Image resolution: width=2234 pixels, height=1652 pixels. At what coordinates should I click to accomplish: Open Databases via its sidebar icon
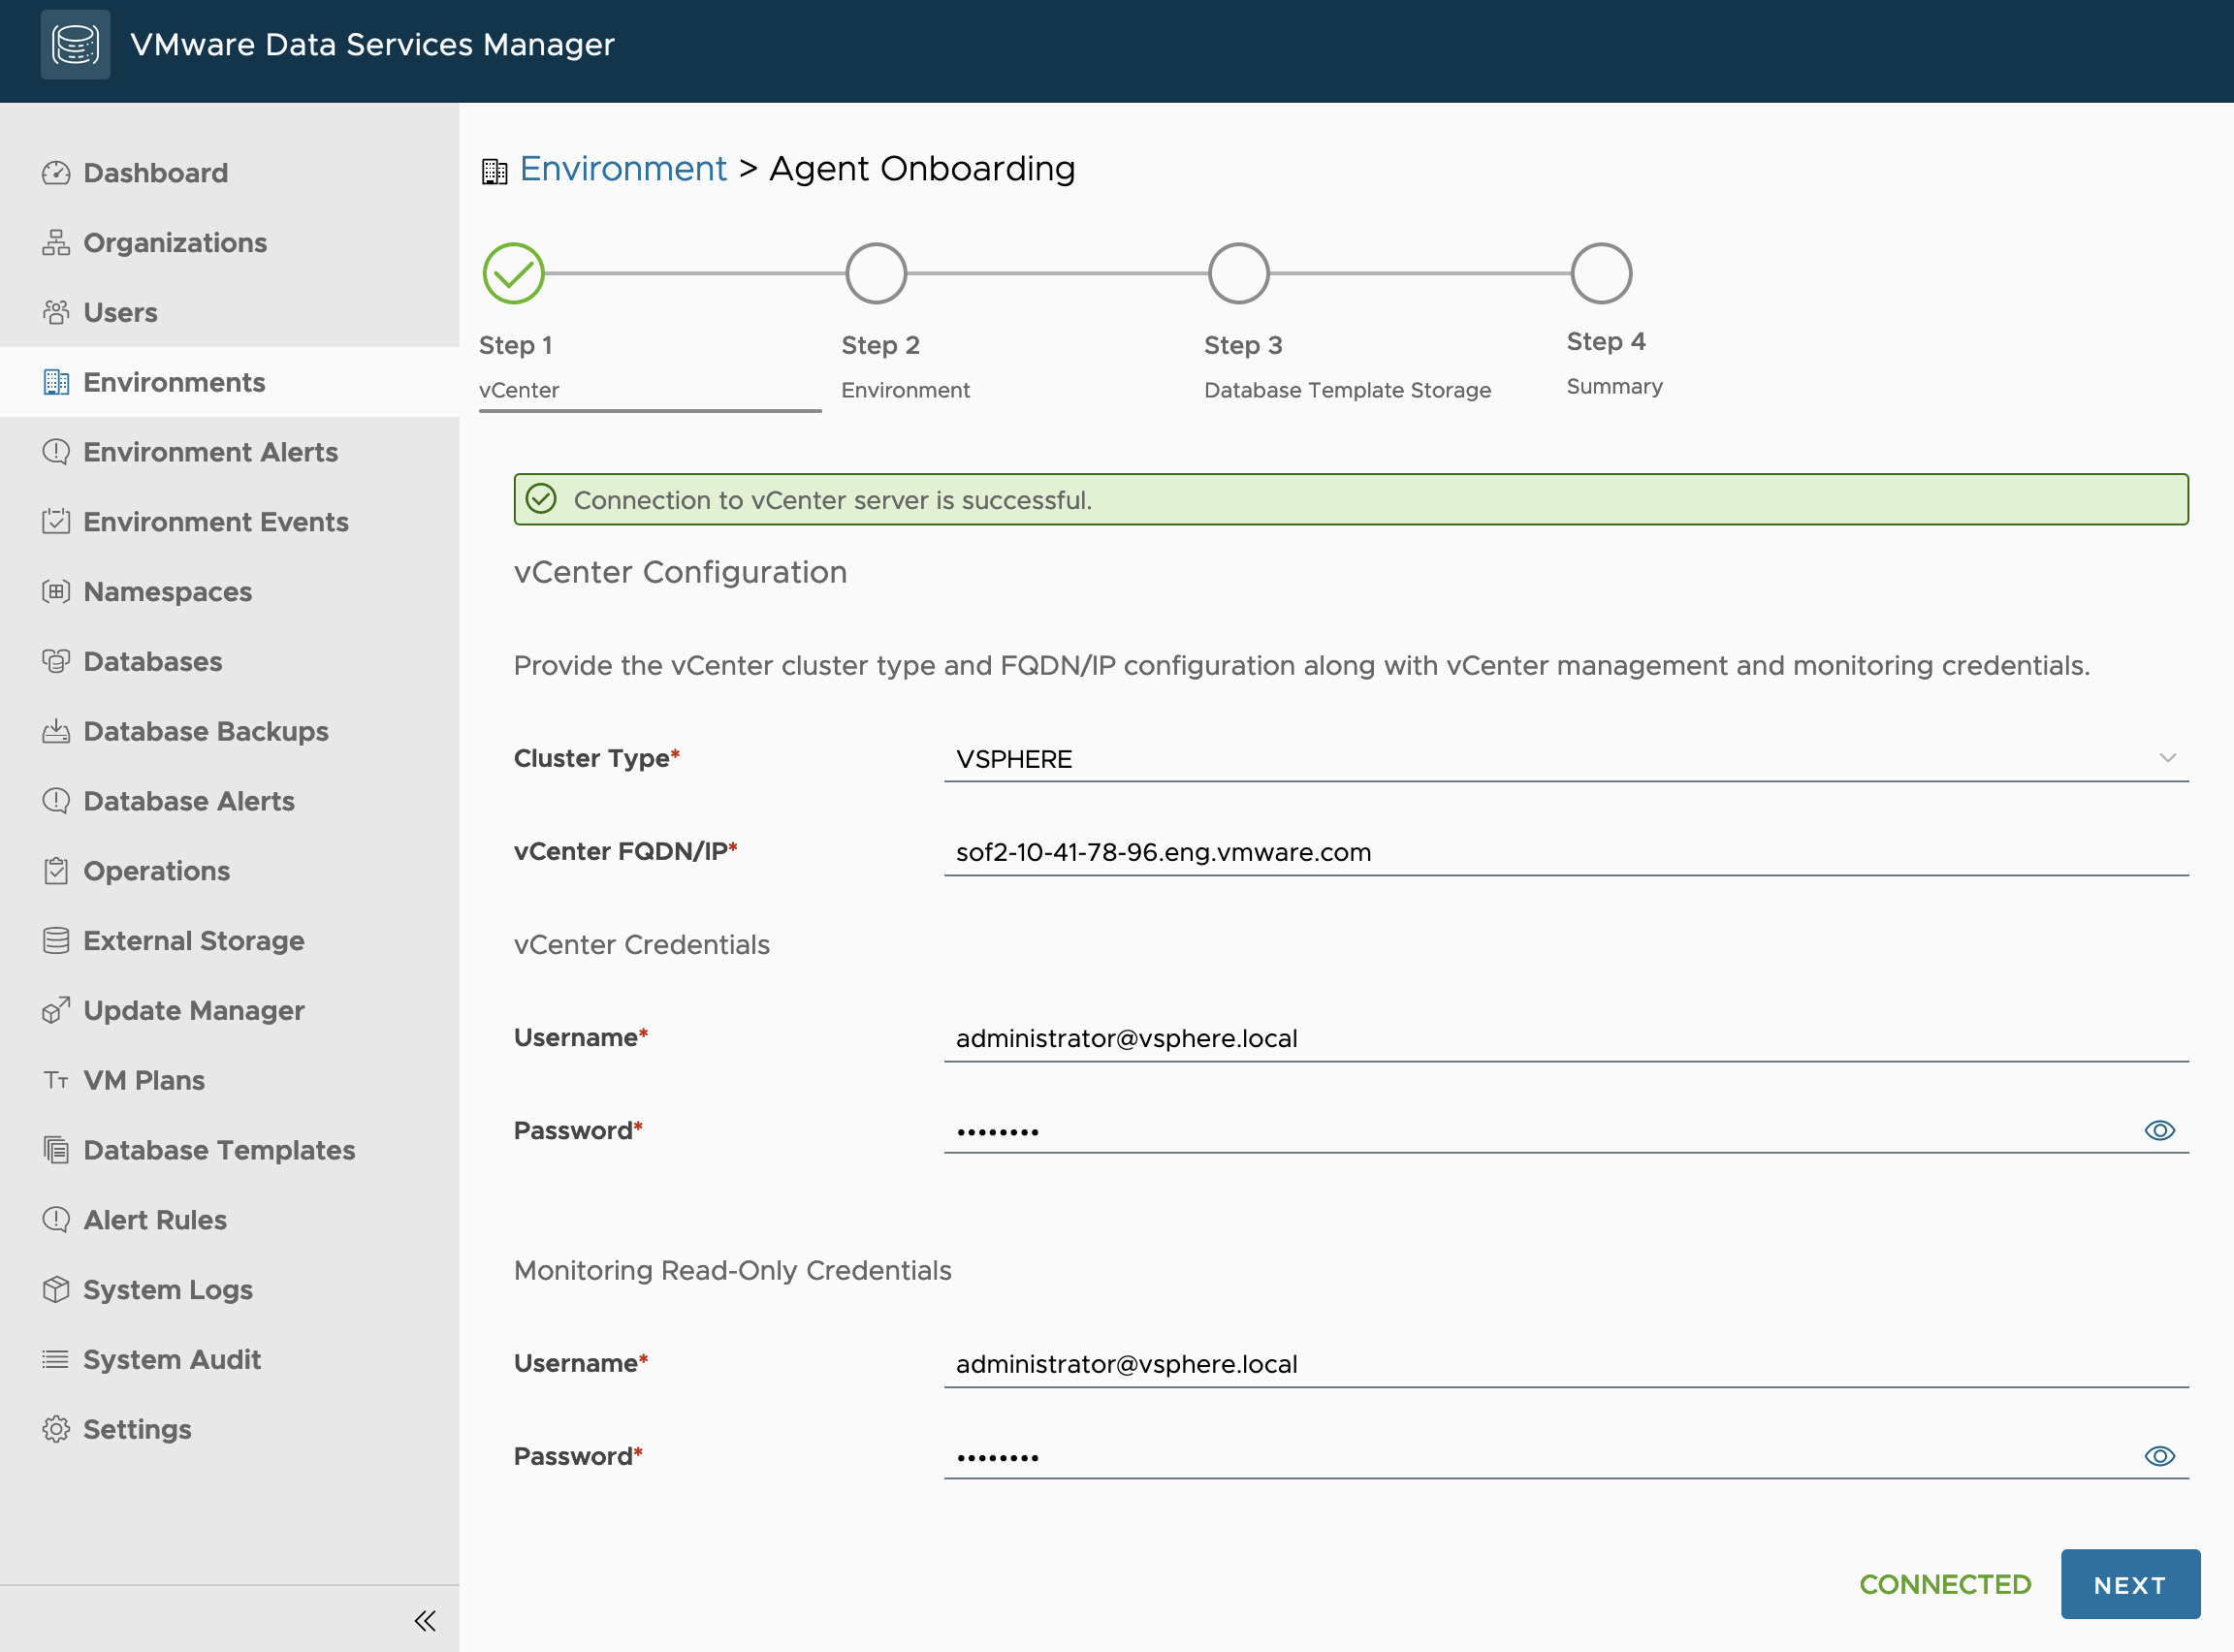coord(56,662)
